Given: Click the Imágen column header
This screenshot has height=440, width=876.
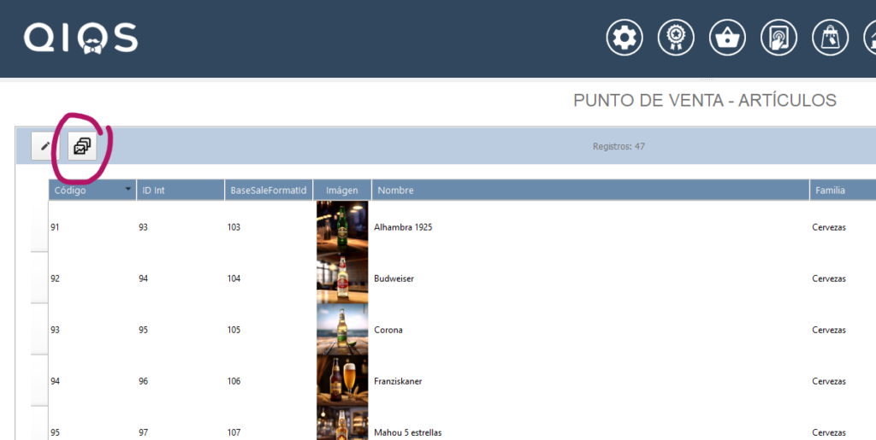Looking at the screenshot, I should [342, 191].
